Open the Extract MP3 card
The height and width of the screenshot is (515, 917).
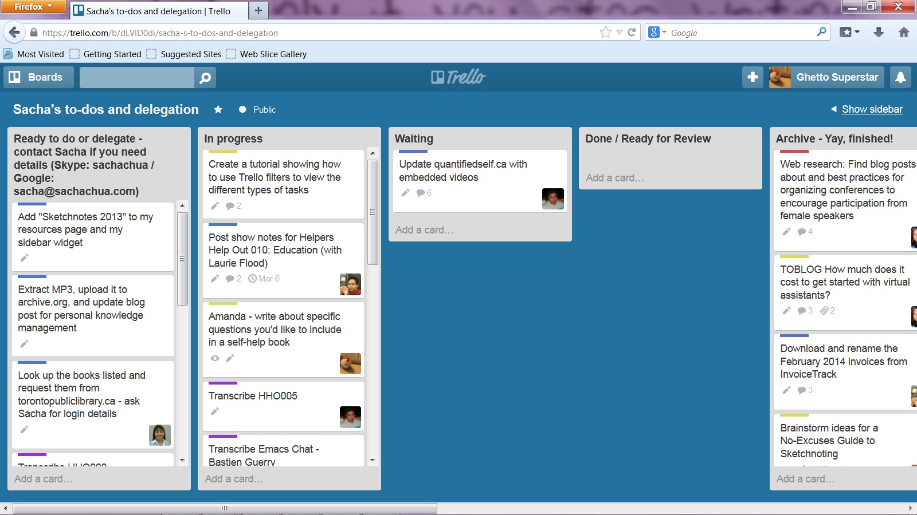[93, 315]
